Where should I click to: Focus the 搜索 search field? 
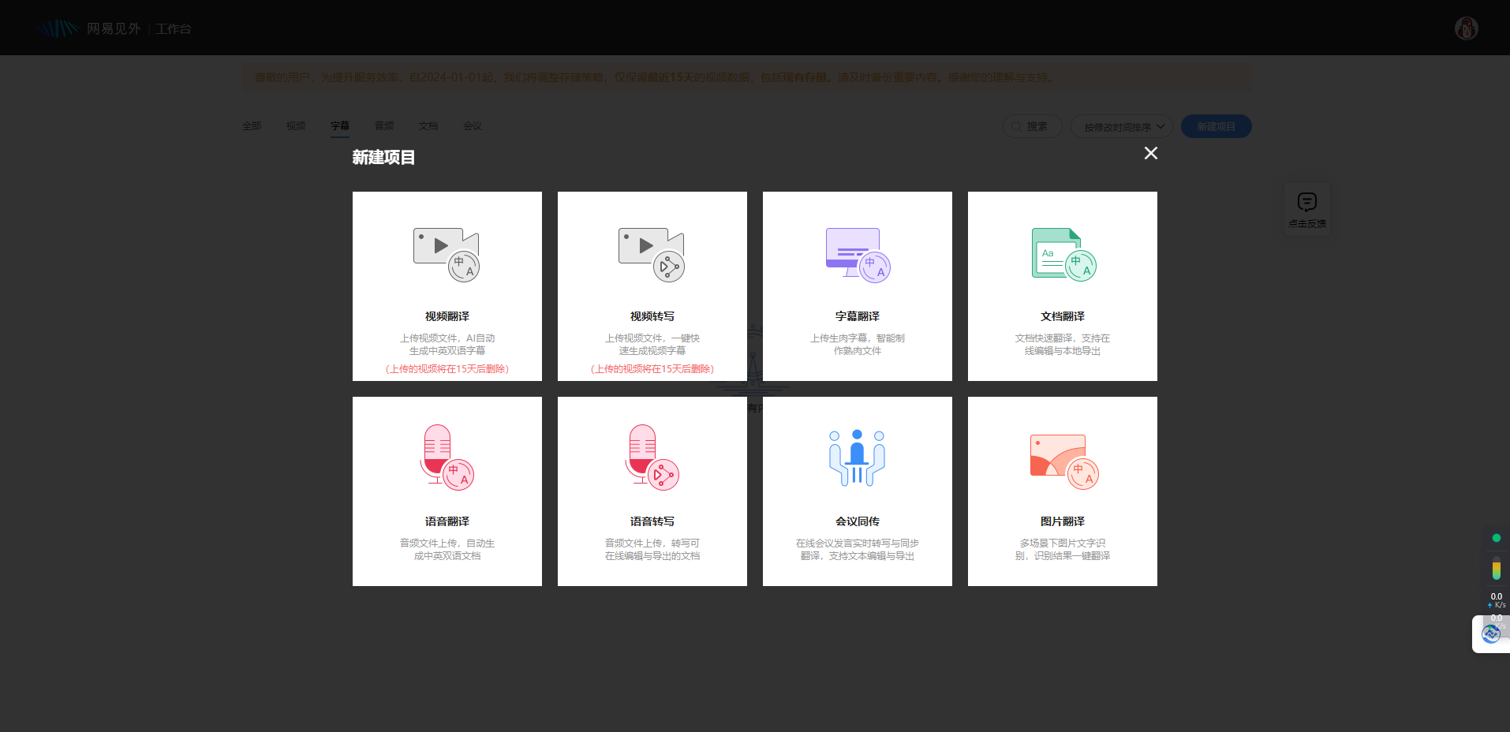click(1033, 127)
